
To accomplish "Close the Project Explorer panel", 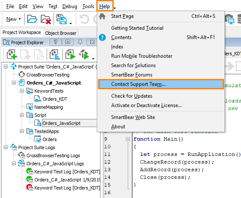I will pos(92,42).
